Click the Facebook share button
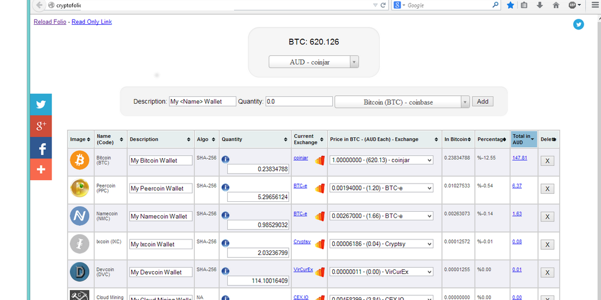The height and width of the screenshot is (300, 601). 41,148
